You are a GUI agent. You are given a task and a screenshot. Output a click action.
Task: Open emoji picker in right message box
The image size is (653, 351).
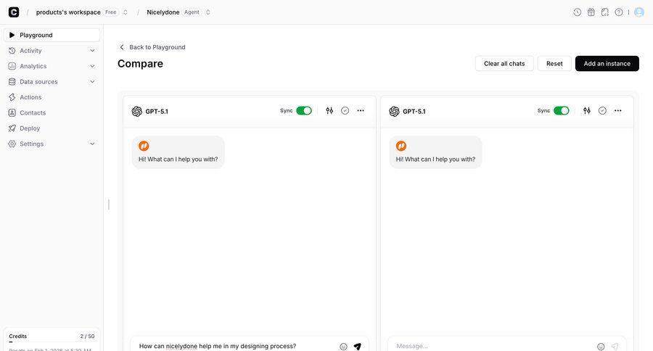tap(601, 347)
